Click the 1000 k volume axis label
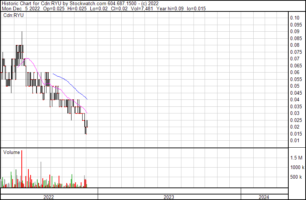Screen dimensions: 306x200 pyautogui.click(x=296, y=167)
